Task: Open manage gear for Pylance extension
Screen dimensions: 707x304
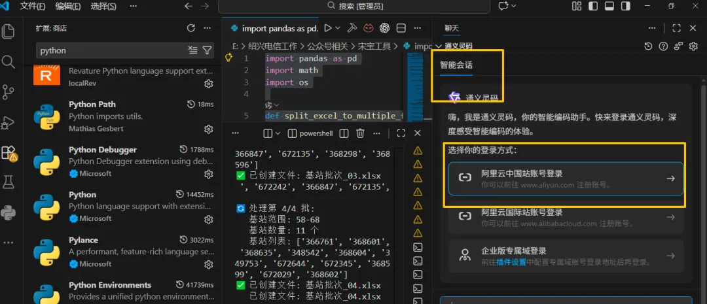Action: coord(208,264)
